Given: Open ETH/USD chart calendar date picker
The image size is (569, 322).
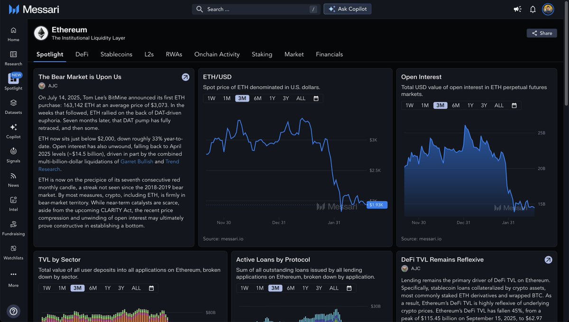Looking at the screenshot, I should point(316,98).
